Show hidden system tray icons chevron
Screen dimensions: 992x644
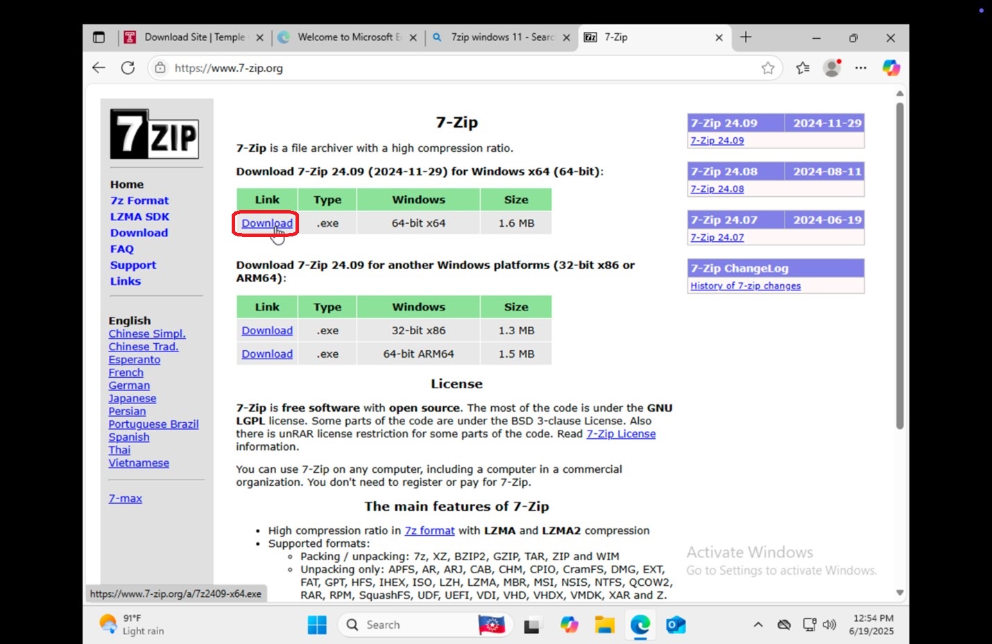pos(758,625)
